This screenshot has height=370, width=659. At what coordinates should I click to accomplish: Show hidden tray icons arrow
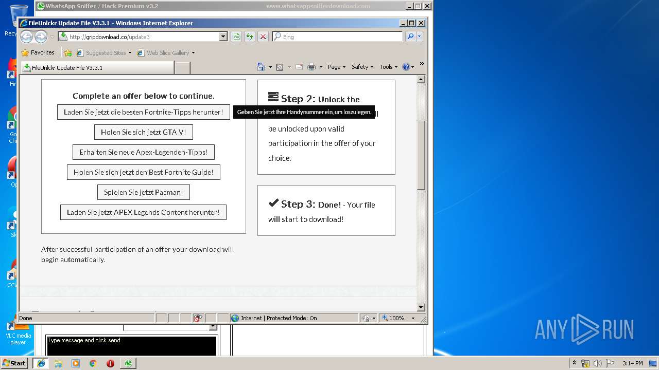(575, 363)
